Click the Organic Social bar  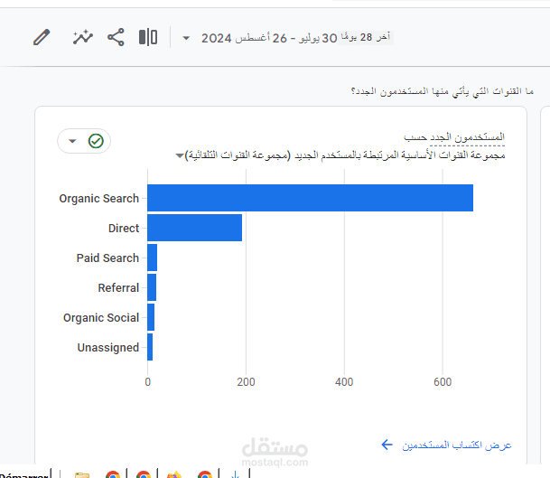(x=151, y=317)
